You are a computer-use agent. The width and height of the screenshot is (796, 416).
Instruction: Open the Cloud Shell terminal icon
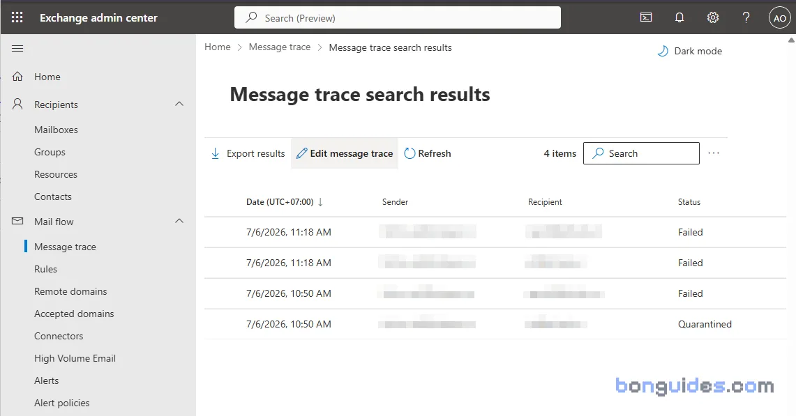coord(646,17)
